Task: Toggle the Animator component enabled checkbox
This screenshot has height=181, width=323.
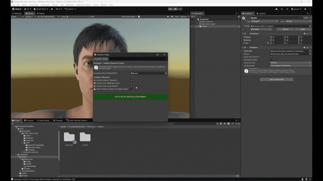Action: click(x=248, y=47)
